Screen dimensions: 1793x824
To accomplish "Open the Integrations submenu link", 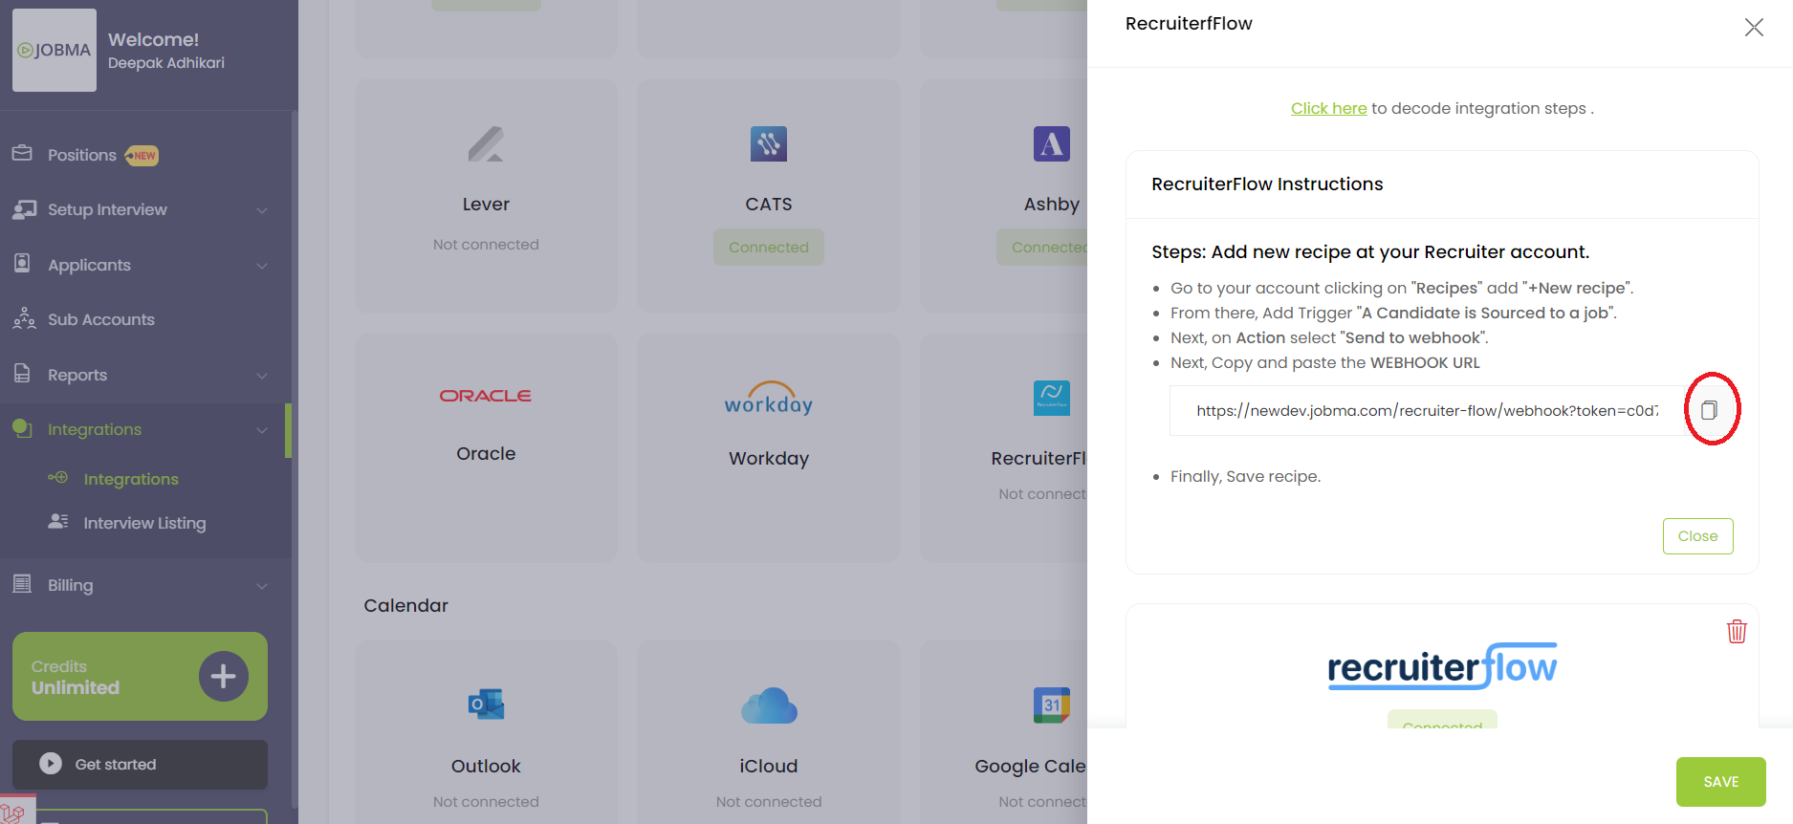I will pyautogui.click(x=131, y=479).
